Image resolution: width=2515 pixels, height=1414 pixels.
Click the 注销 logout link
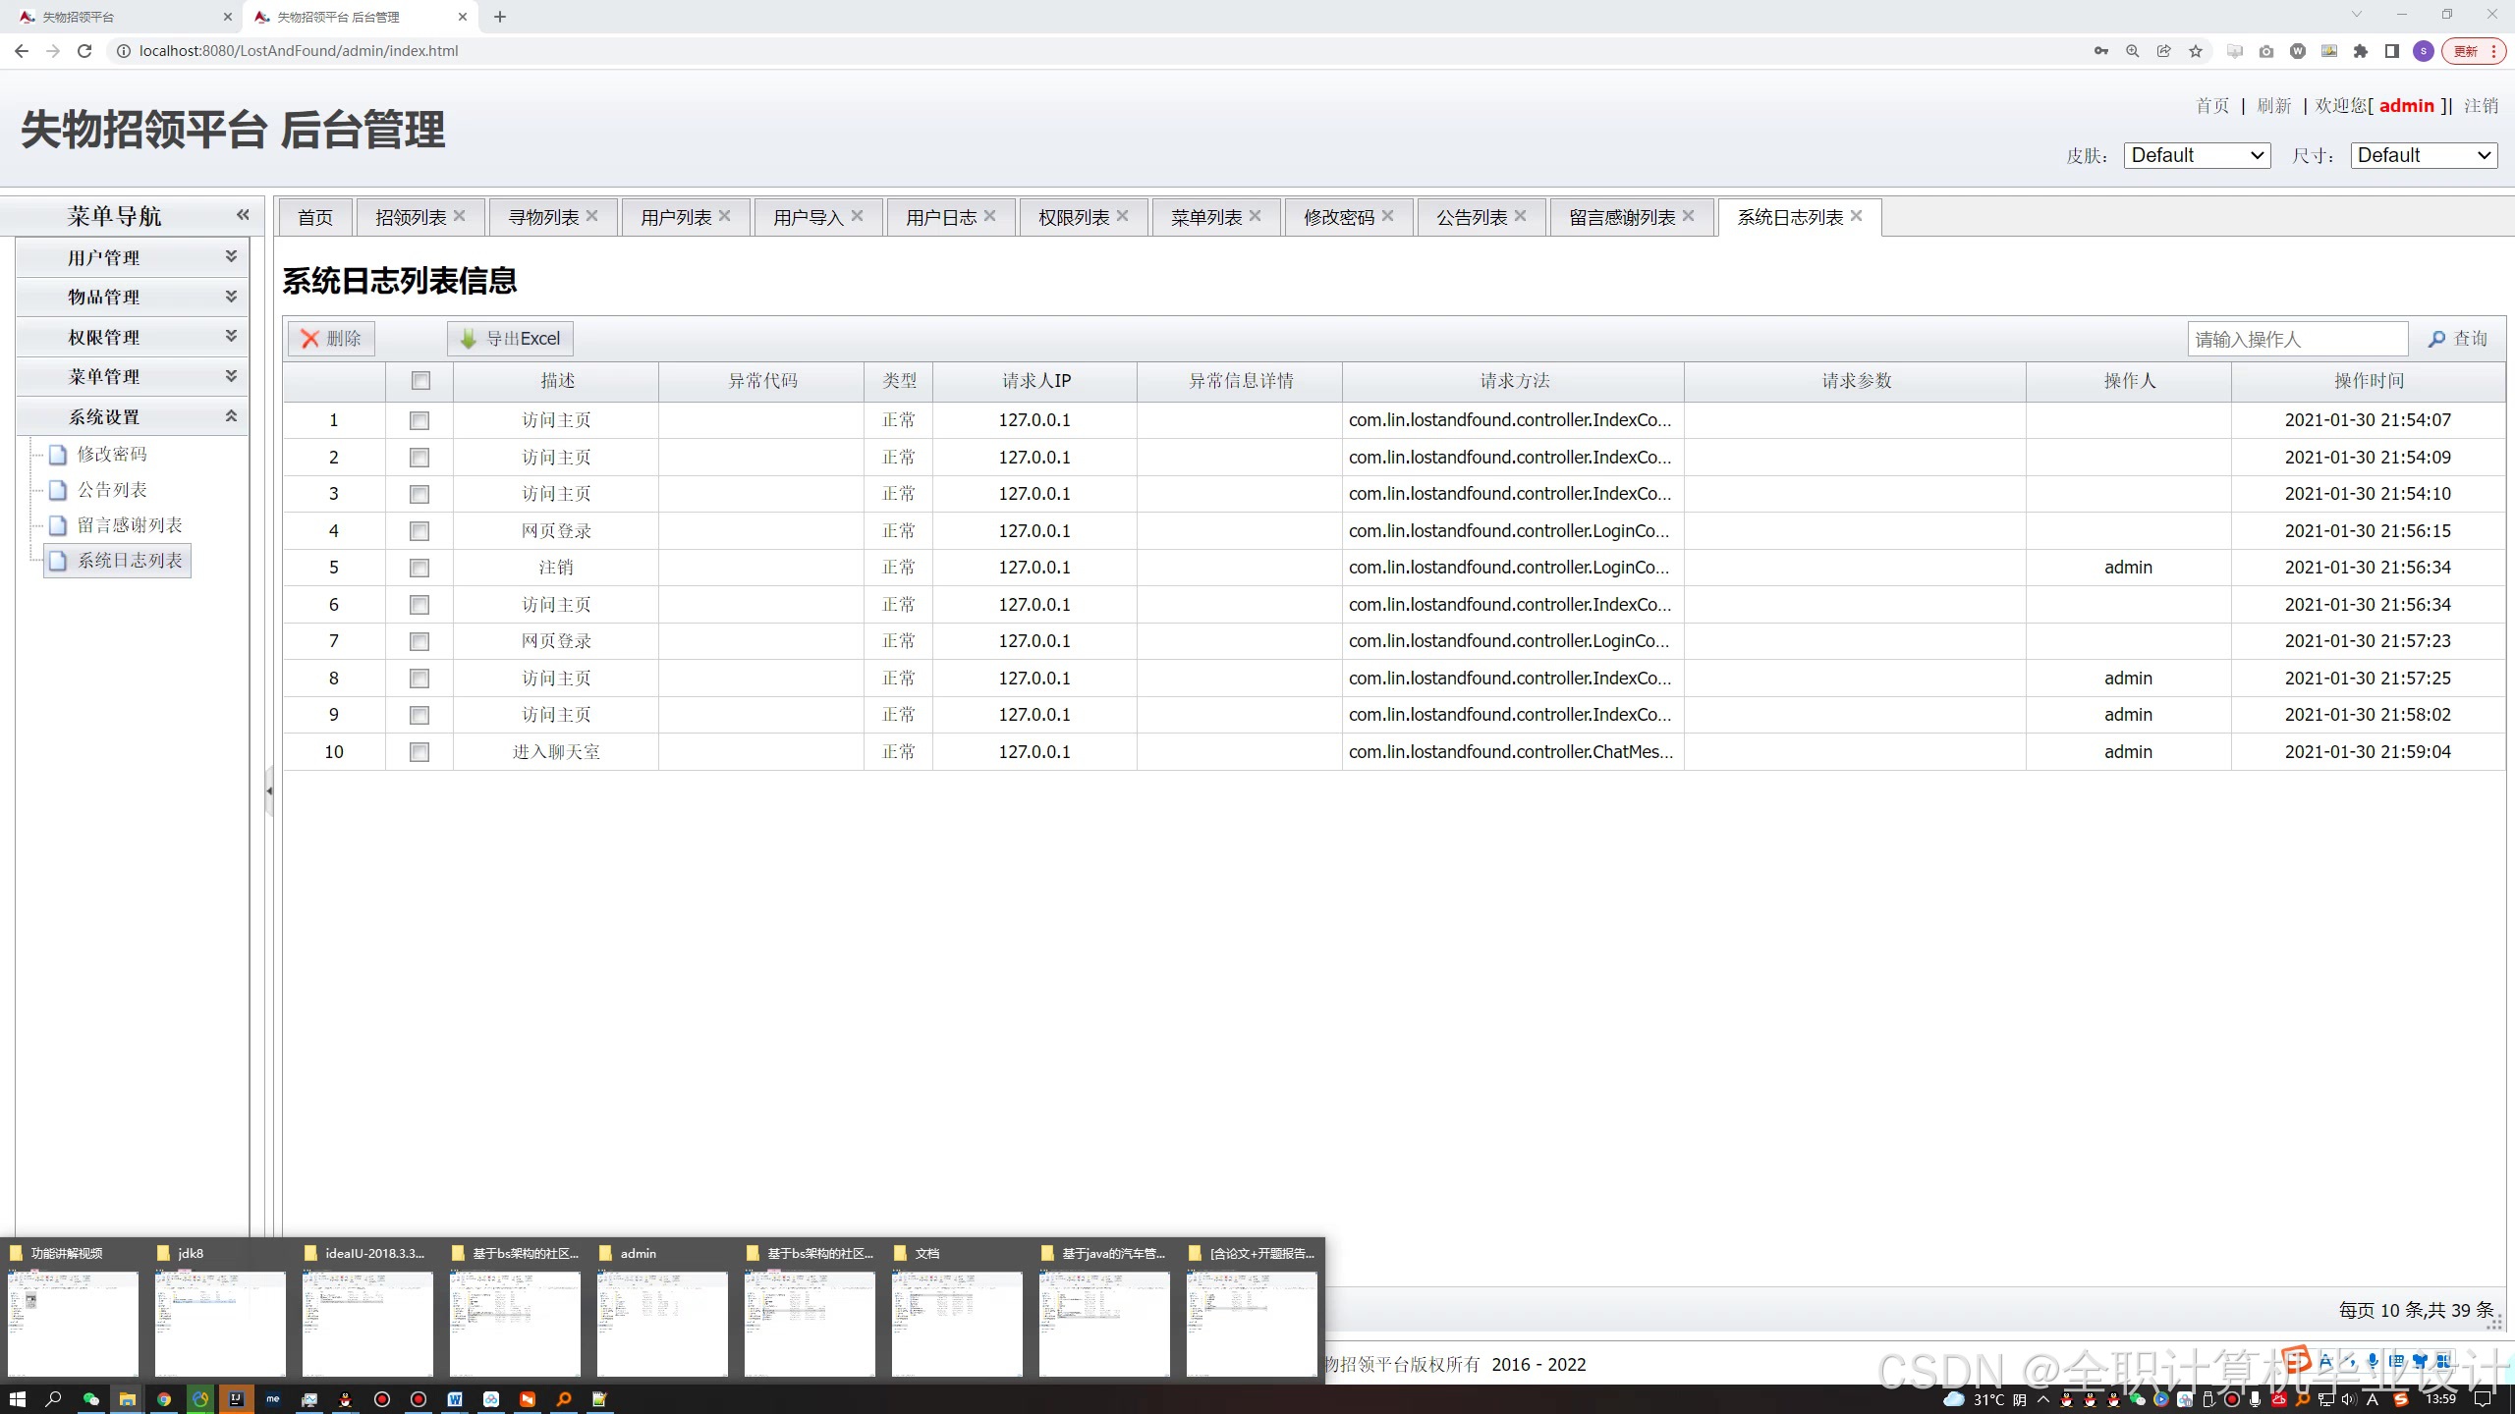pos(2481,105)
